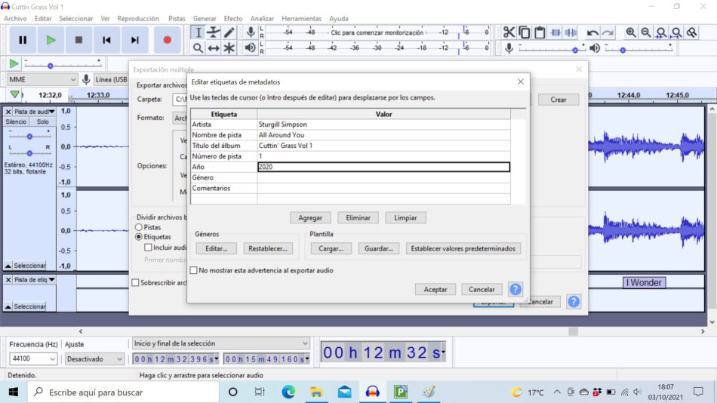Open the Ajuste Desactivado dropdown

94,358
